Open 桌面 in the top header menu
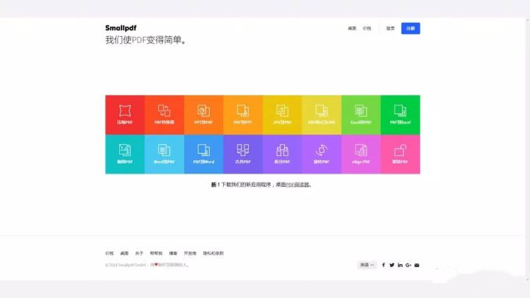 point(352,29)
